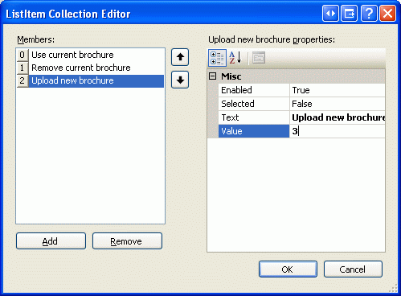Select 'Upload new brochure' member
The image size is (401, 296).
96,80
